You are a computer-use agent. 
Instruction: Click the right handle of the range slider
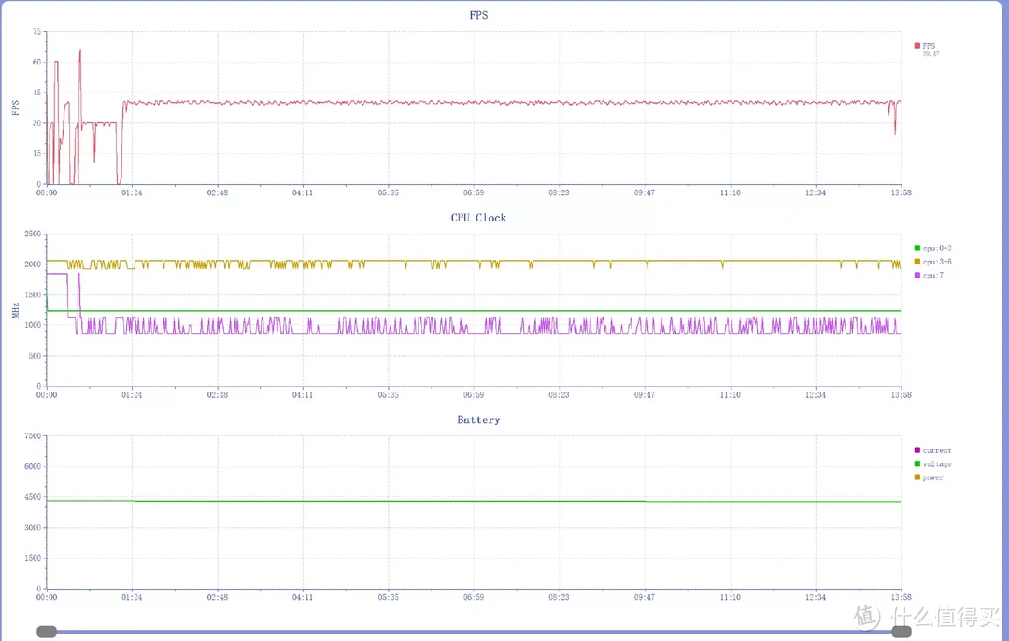point(901,632)
